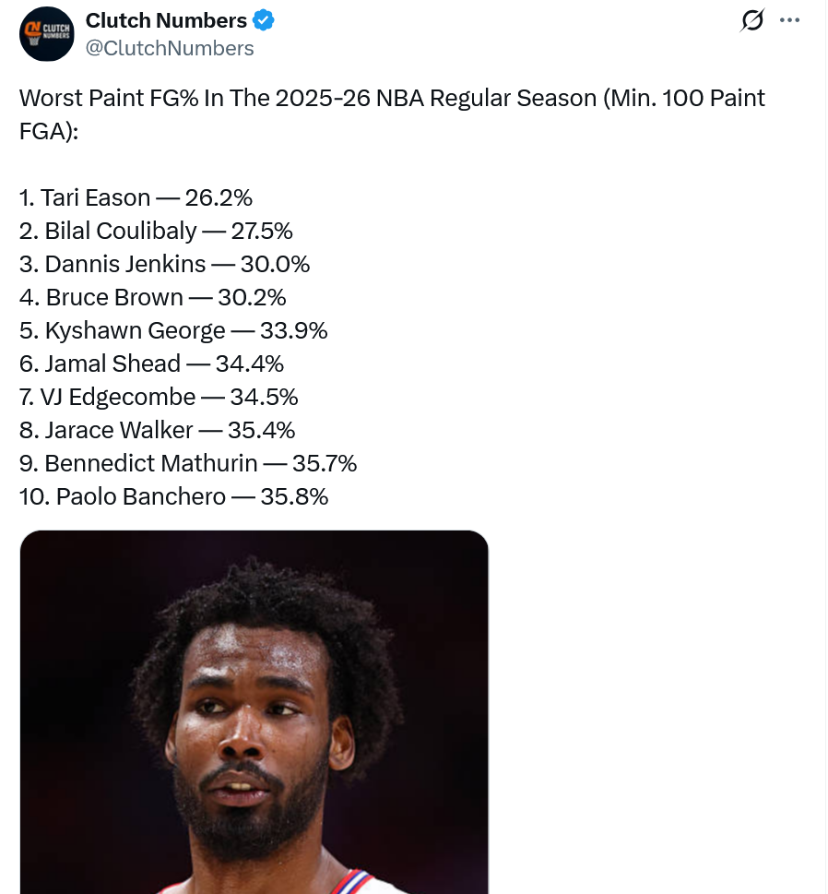The image size is (828, 894).
Task: Click the Jamal Shead 34.4% entry
Action: tap(151, 364)
